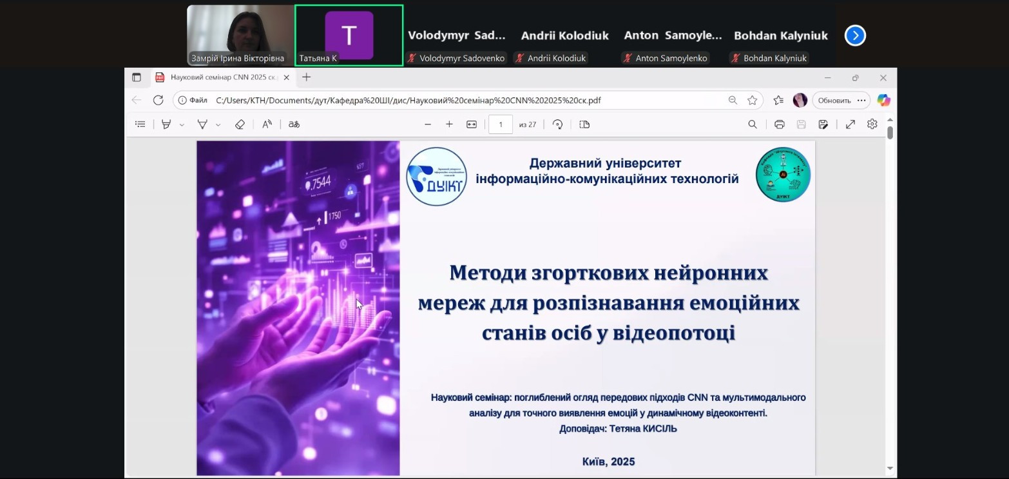Open Copilot in the Edge toolbar
1009x479 pixels.
point(883,100)
